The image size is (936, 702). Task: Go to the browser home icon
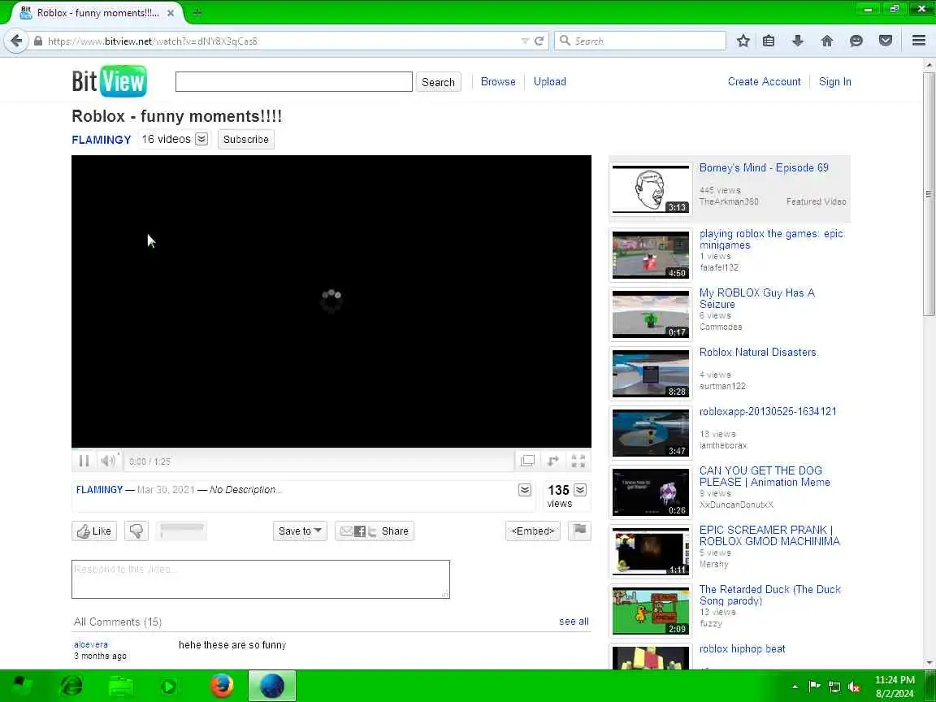[x=827, y=41]
